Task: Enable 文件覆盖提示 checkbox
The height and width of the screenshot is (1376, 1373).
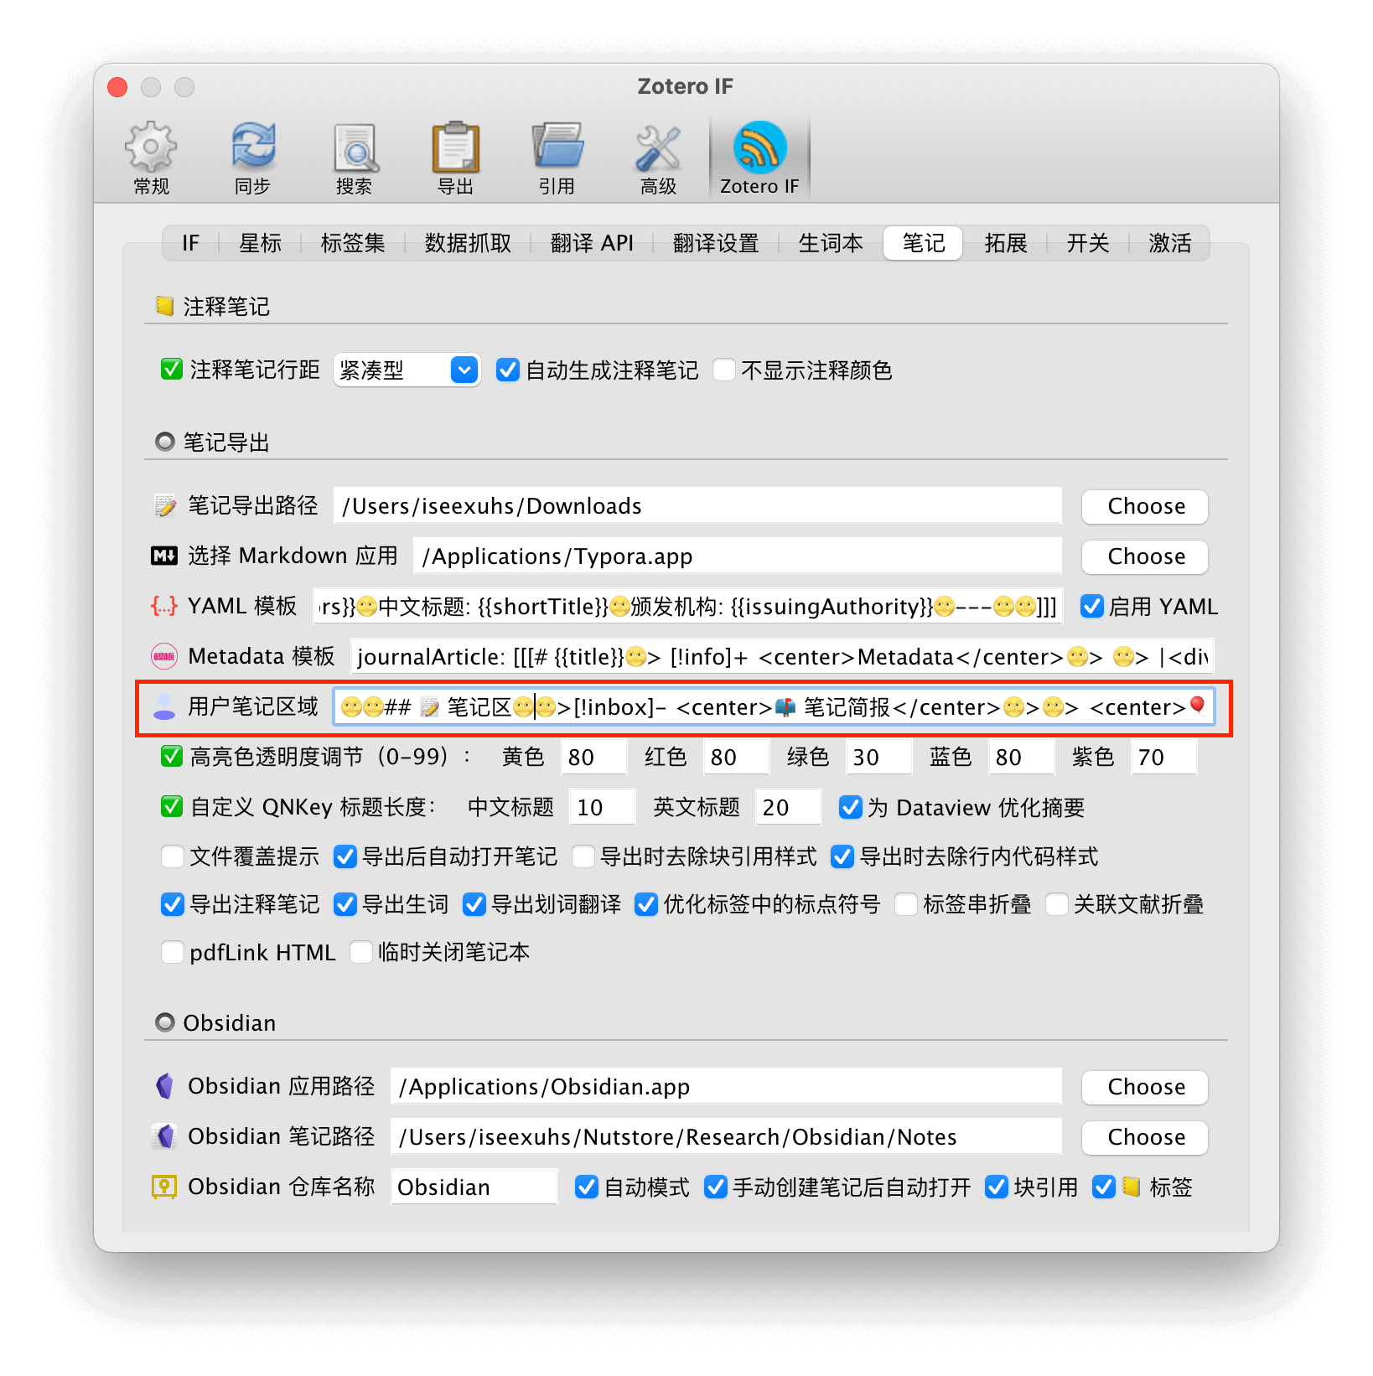Action: coord(172,856)
